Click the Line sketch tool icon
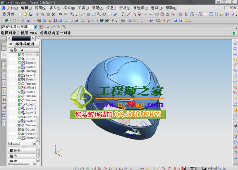 click(x=129, y=14)
